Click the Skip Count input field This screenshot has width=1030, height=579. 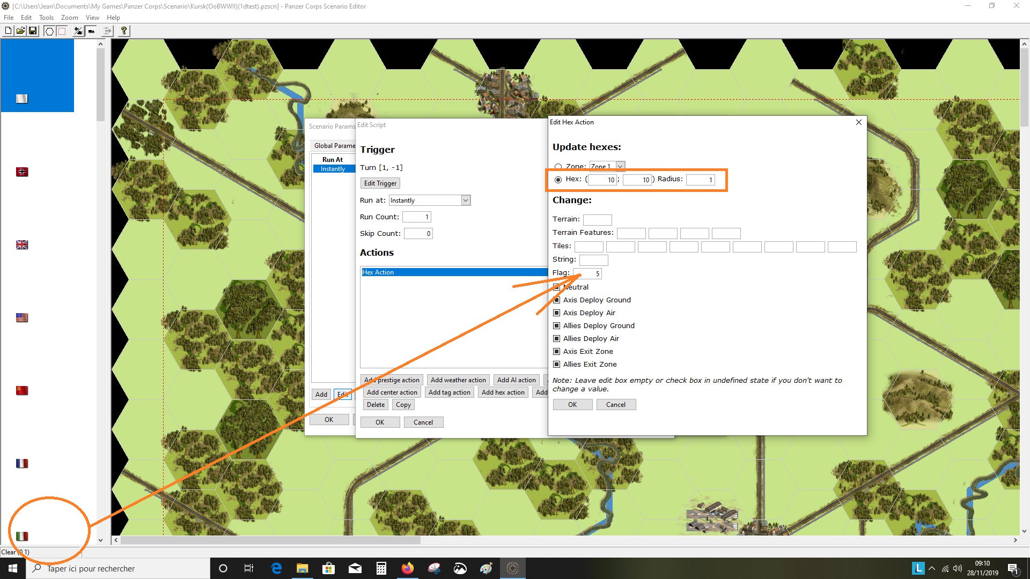[x=418, y=234]
